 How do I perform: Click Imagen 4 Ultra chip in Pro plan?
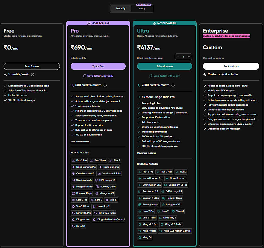pos(82,187)
